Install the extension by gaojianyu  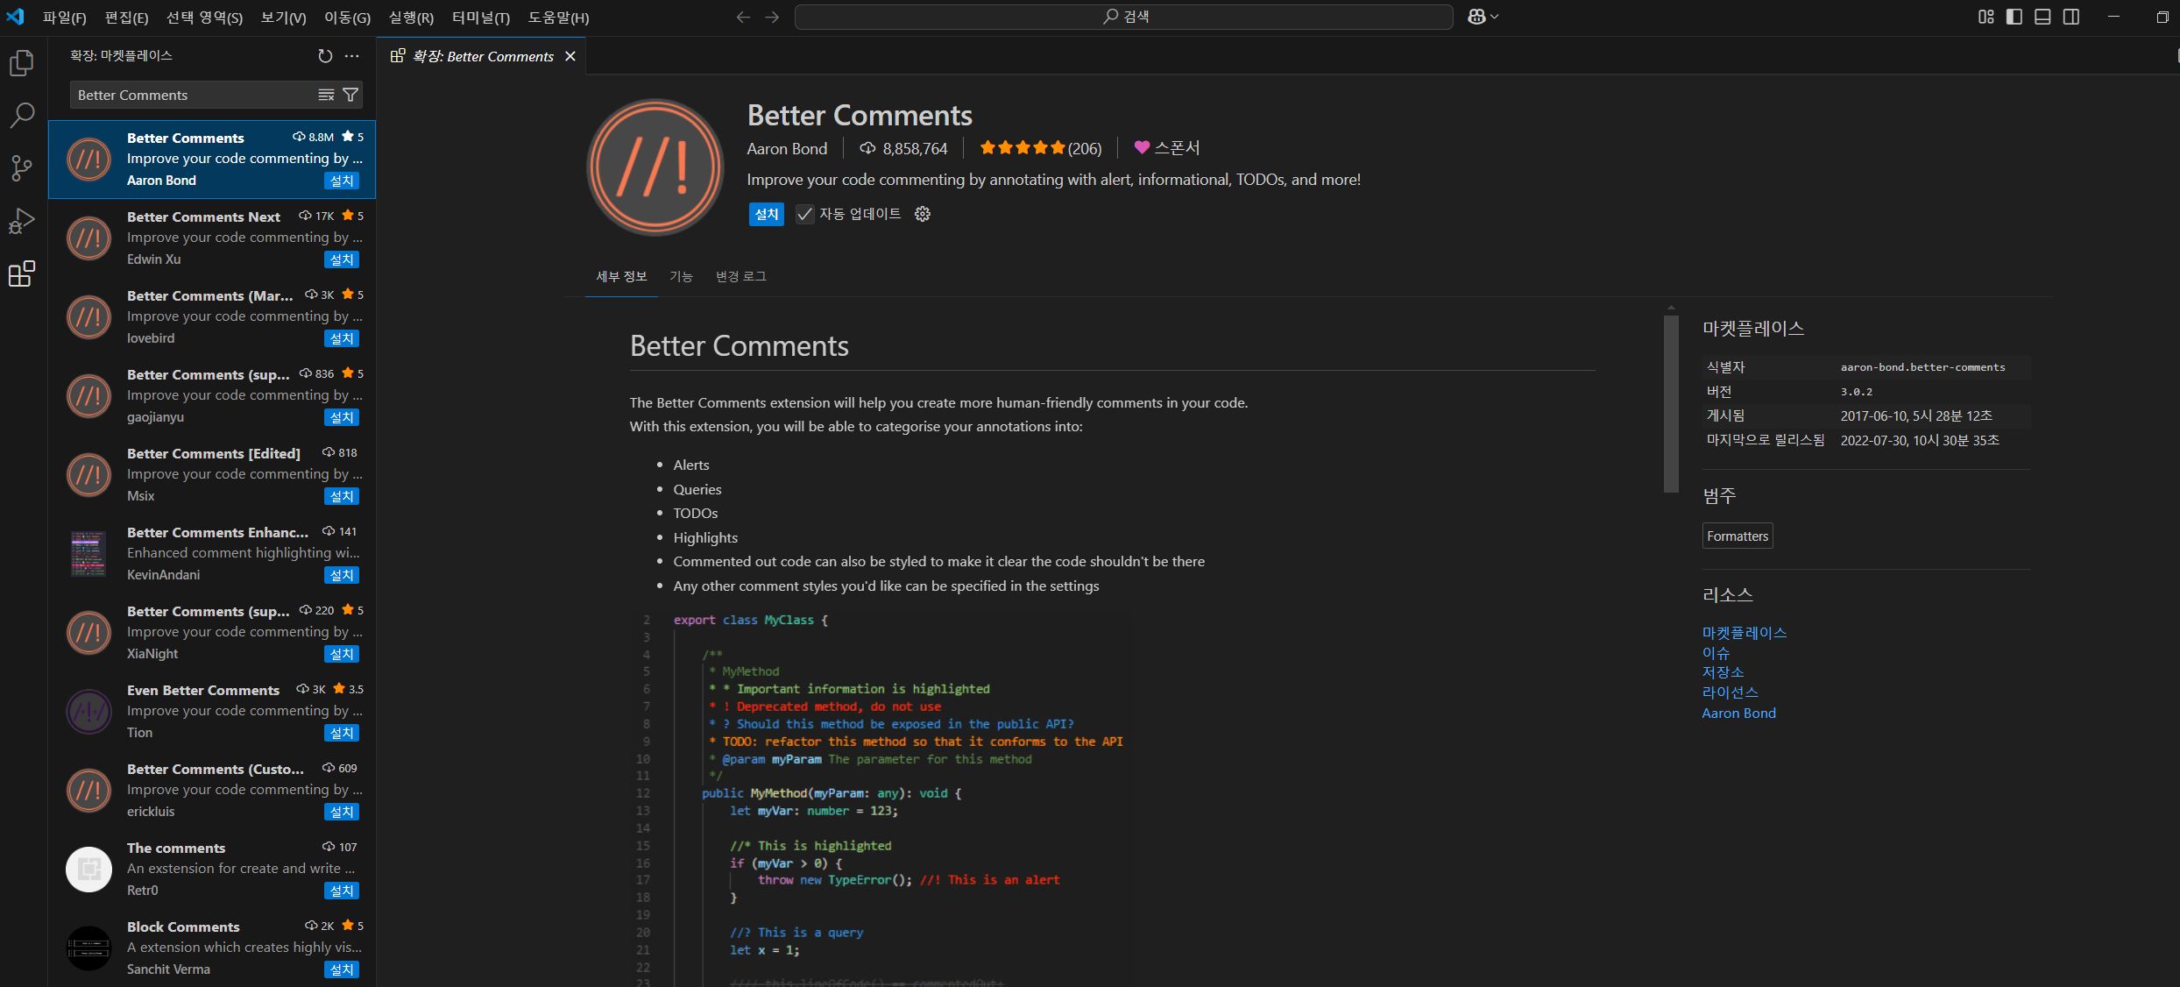pyautogui.click(x=342, y=417)
